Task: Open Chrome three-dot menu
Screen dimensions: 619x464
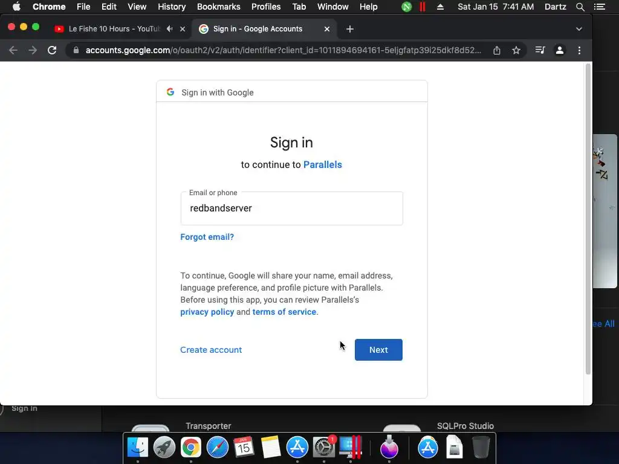Action: tap(579, 50)
